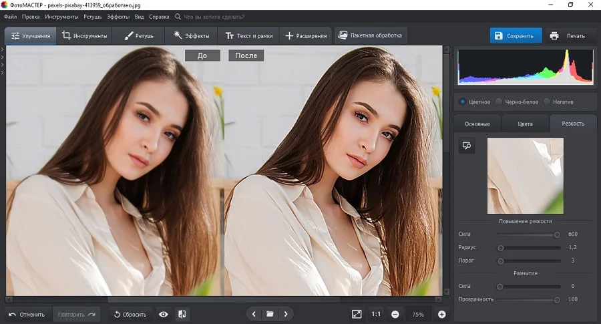Click the Сбросить reset button

(129, 314)
